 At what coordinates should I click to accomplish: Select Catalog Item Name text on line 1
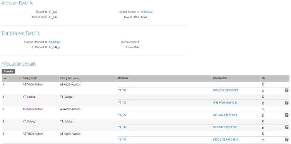70,85
